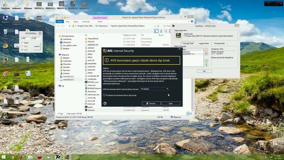
Task: Open Chrome from the taskbar
Action: point(12,157)
